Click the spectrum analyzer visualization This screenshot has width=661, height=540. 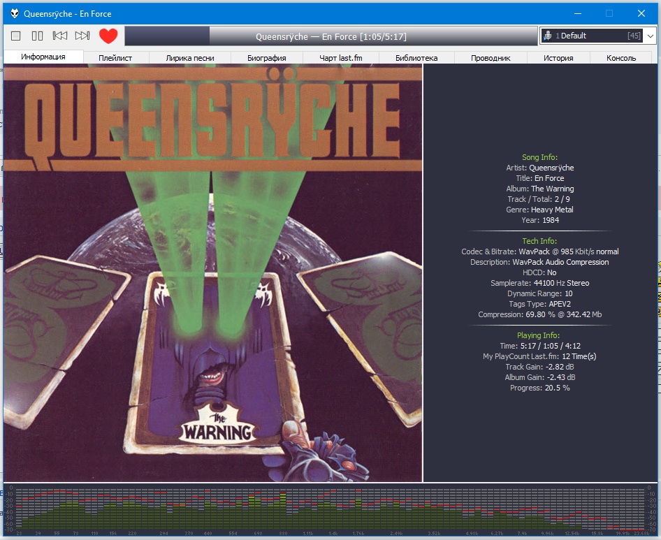point(330,511)
